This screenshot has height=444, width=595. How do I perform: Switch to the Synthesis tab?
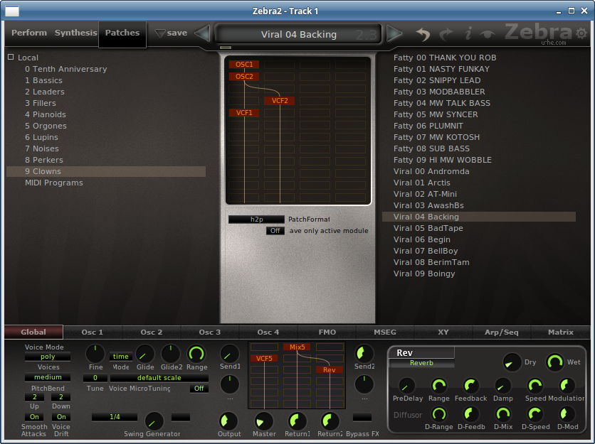tap(76, 33)
